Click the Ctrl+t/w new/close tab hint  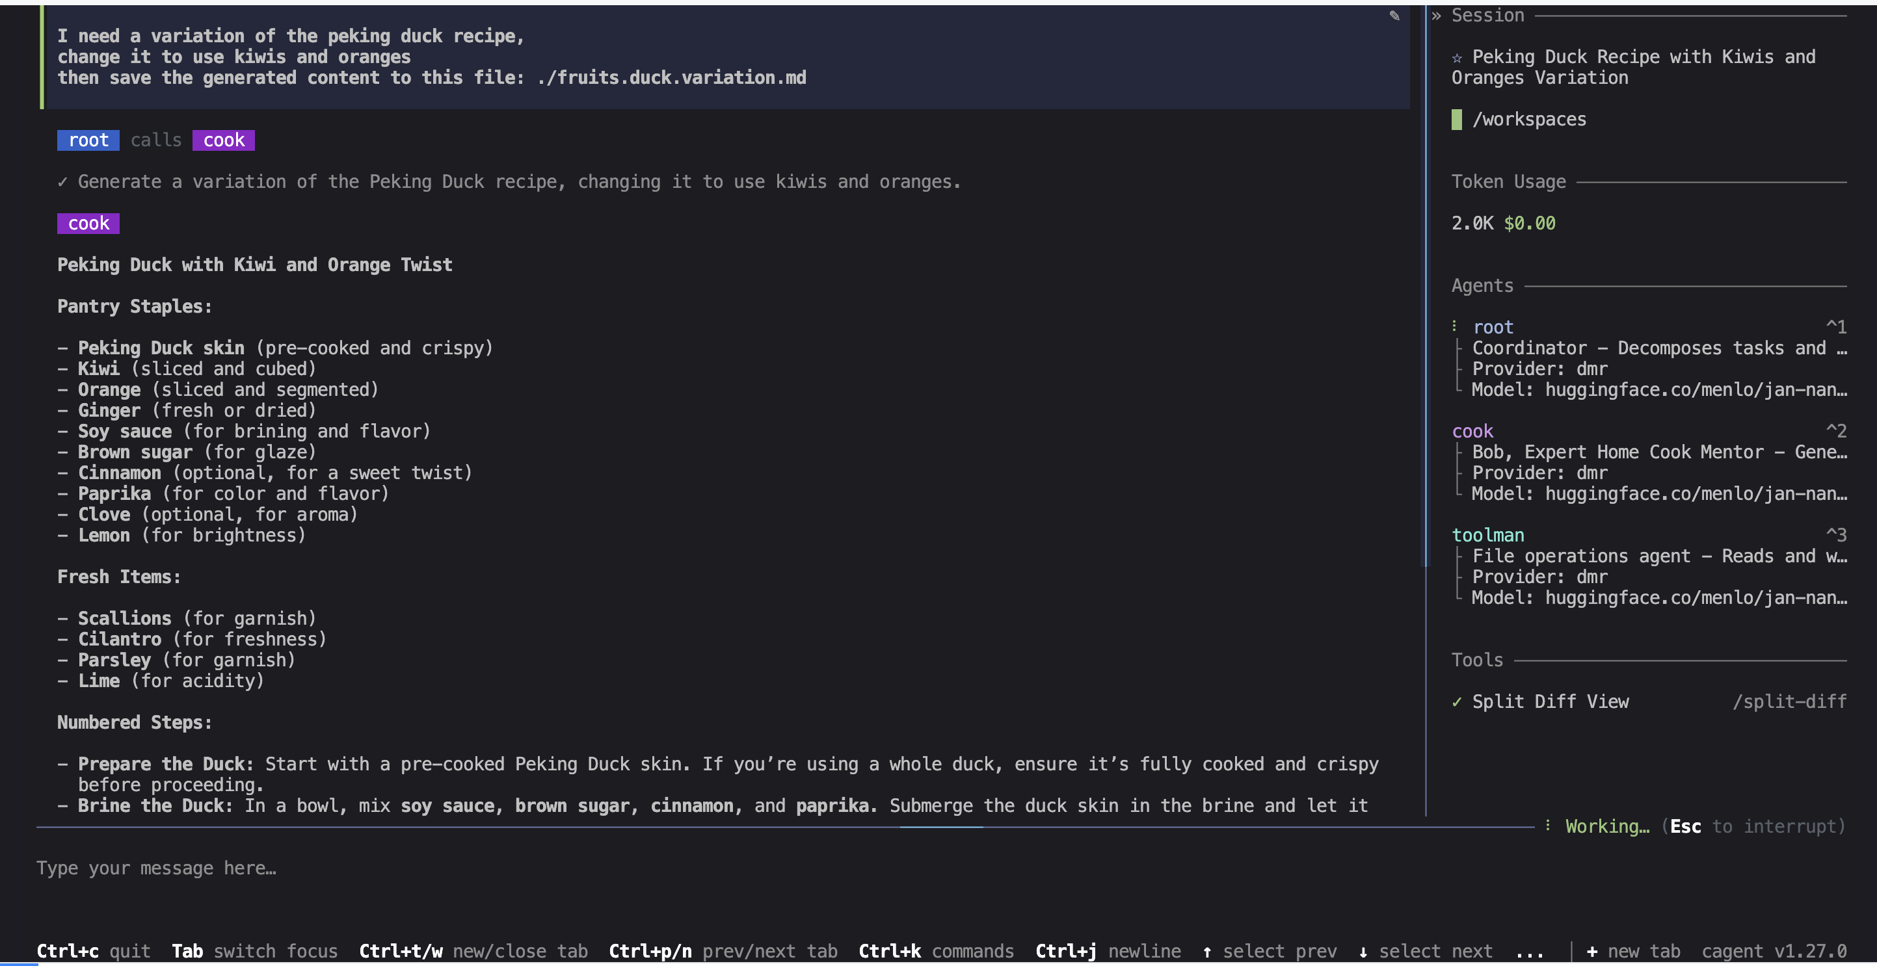coord(473,950)
